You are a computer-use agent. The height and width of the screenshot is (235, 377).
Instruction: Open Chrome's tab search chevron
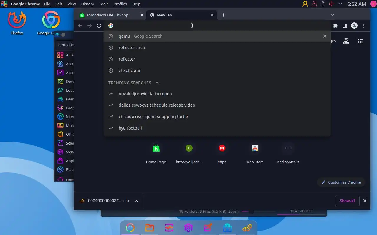pos(333,15)
